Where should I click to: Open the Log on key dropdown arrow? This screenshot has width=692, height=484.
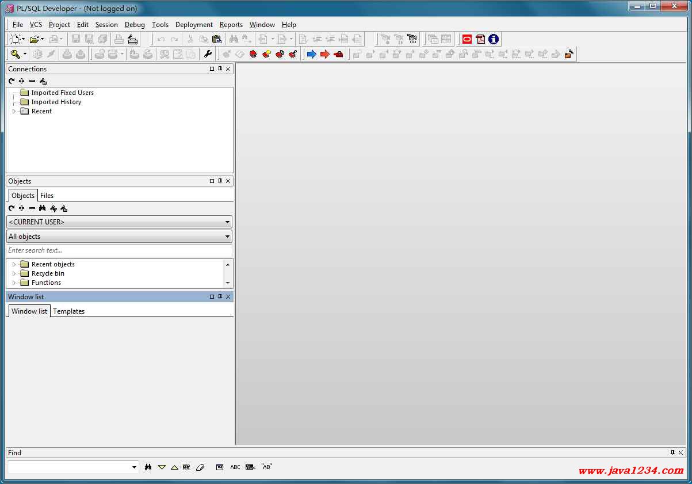point(24,54)
